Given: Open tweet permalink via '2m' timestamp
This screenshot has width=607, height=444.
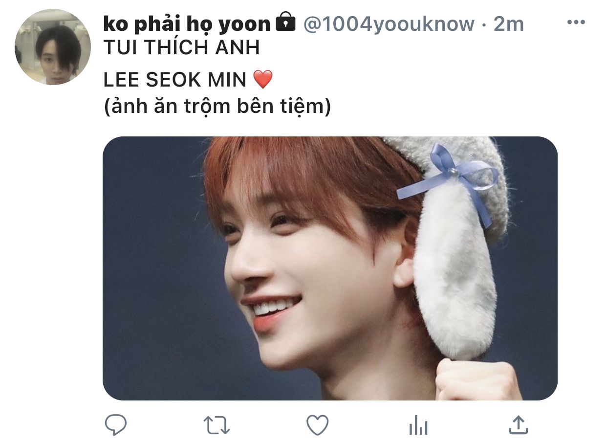Looking at the screenshot, I should (x=508, y=24).
